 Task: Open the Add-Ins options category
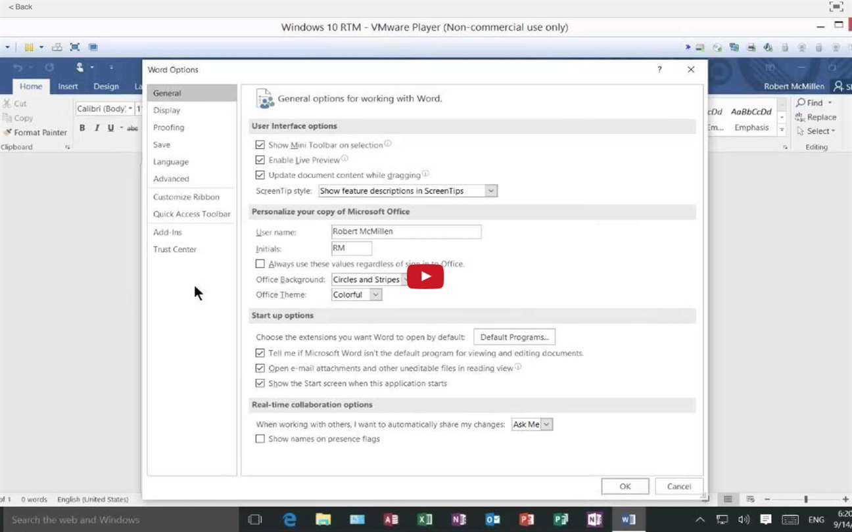pos(192,233)
